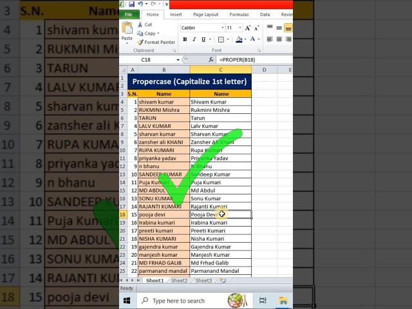Toggle highlighted Bottom Align icon

[288, 28]
